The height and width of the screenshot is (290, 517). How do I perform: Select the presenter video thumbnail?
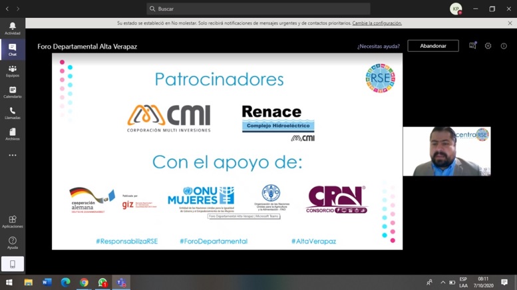click(x=446, y=151)
